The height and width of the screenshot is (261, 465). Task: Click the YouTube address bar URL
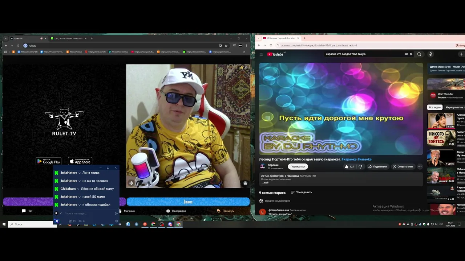click(319, 45)
